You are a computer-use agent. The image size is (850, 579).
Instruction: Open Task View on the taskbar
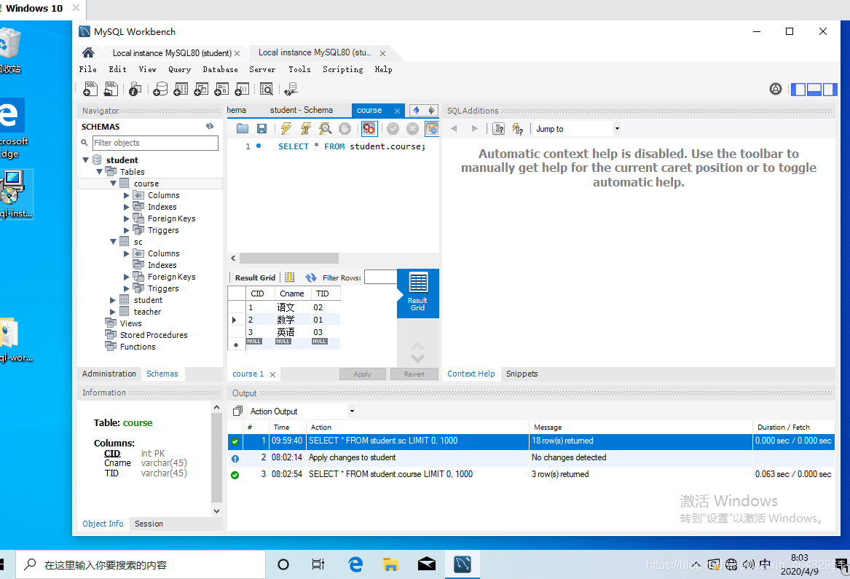(x=318, y=564)
